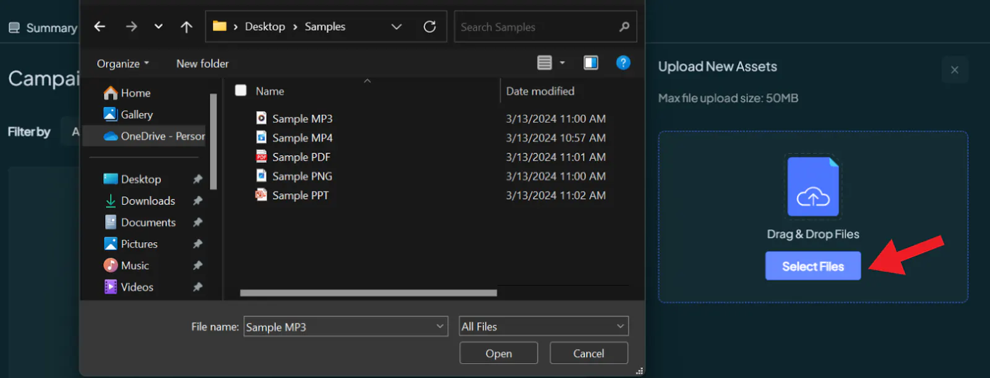Click the change view list icon

pos(544,62)
